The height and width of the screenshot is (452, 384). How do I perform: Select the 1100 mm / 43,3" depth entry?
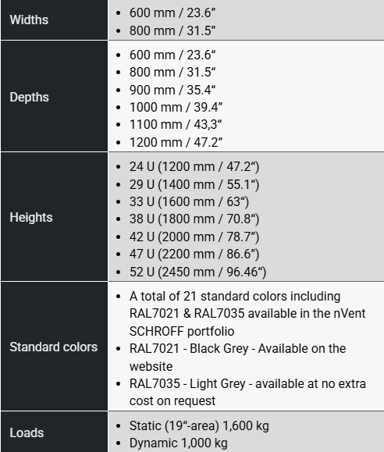(x=176, y=125)
